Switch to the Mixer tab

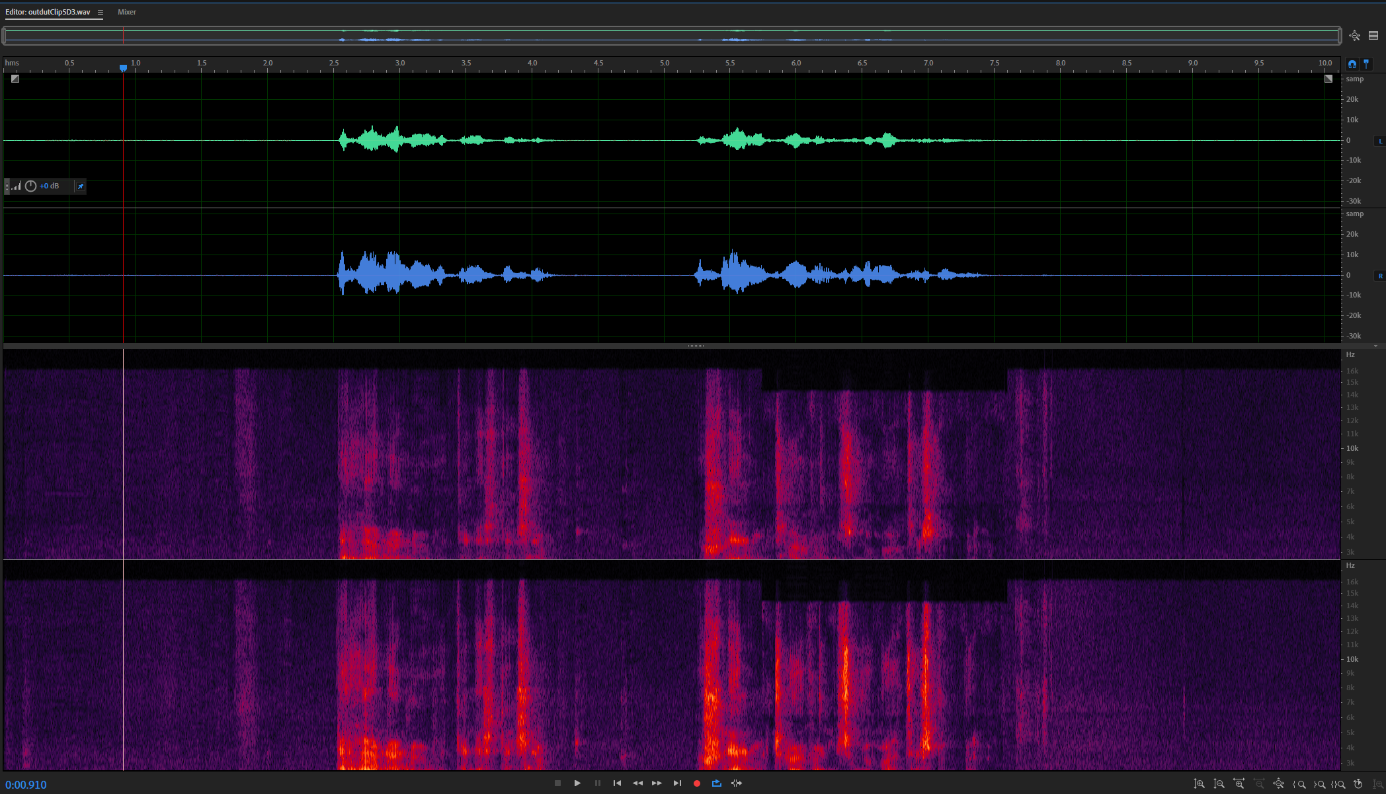coord(127,12)
